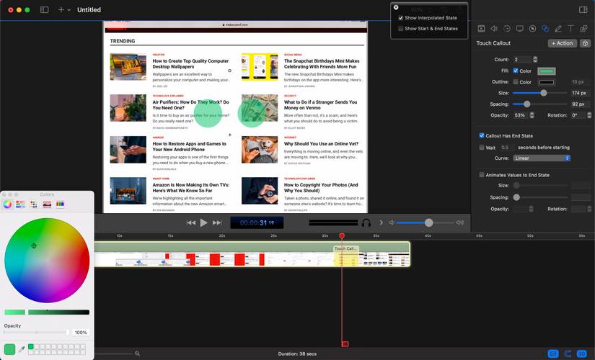Close the interpolated state popup
This screenshot has width=595, height=360.
coord(396,7)
